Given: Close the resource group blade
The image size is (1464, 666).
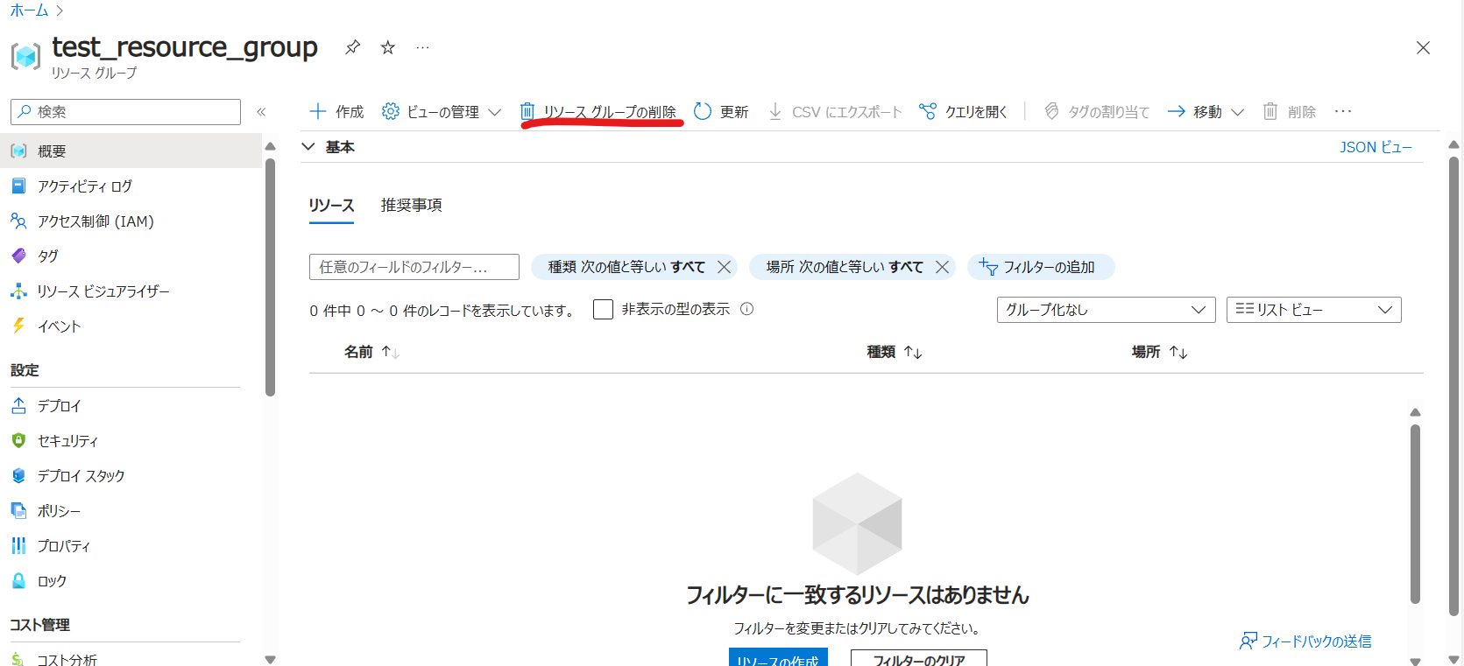Looking at the screenshot, I should coord(1423,48).
